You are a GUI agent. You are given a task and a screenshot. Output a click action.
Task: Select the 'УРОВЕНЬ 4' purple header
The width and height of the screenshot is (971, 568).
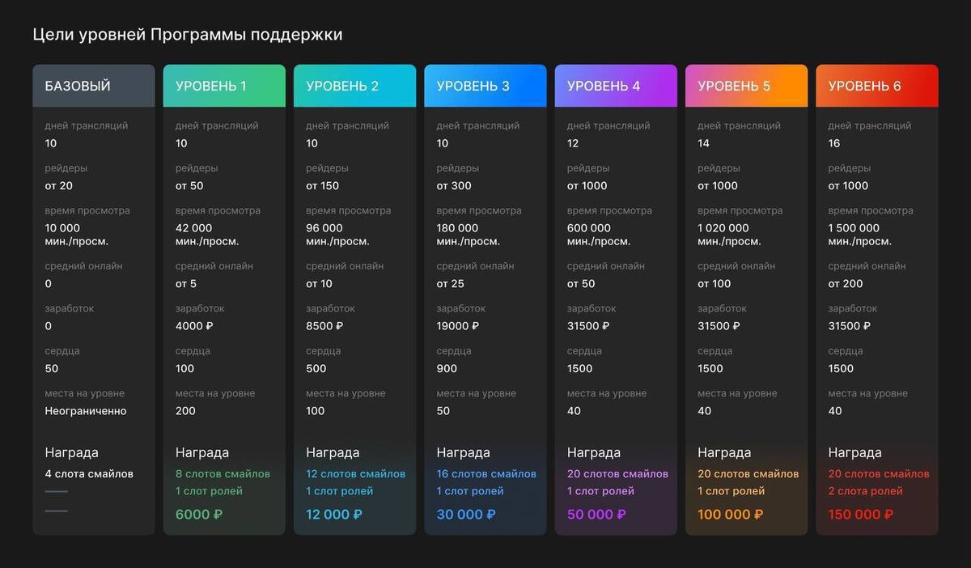click(x=616, y=86)
